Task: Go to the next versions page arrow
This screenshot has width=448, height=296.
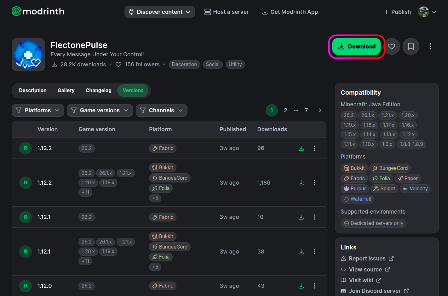Action: pyautogui.click(x=320, y=110)
